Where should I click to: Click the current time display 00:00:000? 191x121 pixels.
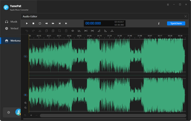click(93, 23)
